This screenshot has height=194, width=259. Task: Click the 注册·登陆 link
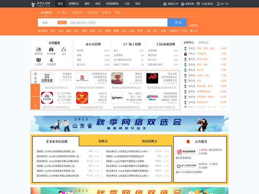(x=208, y=4)
